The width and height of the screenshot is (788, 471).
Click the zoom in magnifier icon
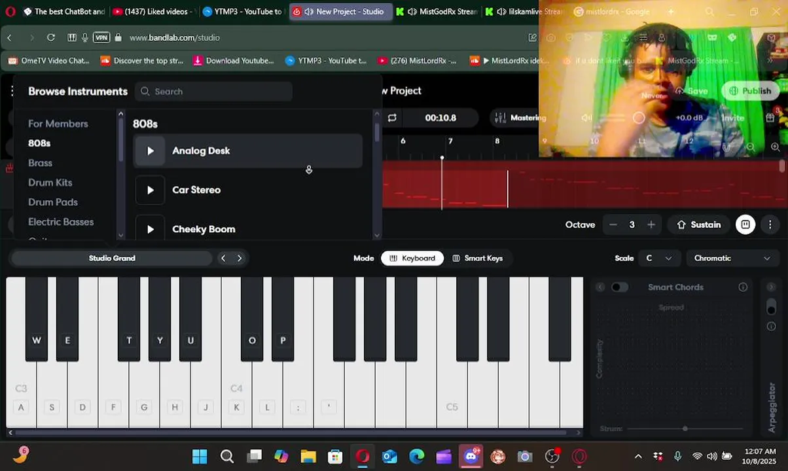776,147
